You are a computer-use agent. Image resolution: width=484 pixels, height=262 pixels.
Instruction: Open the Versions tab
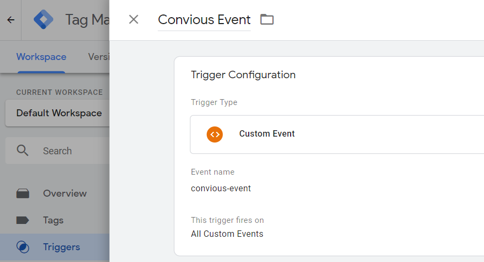point(98,57)
